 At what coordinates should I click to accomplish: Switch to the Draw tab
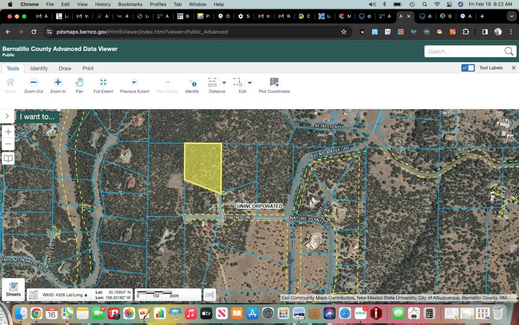pyautogui.click(x=65, y=68)
